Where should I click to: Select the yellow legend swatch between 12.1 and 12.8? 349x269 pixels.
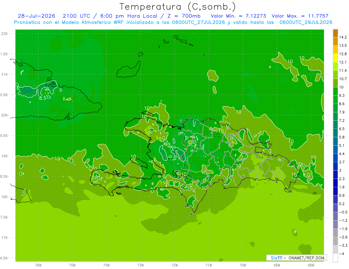click(x=335, y=58)
